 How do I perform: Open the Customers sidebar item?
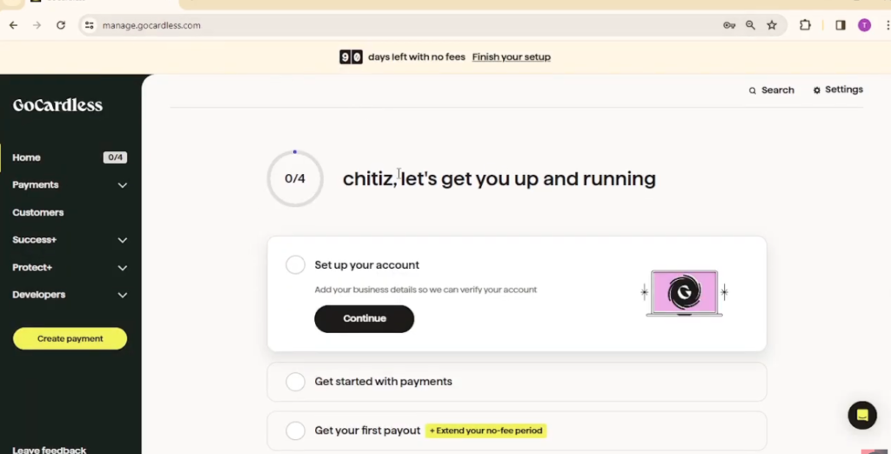(x=38, y=212)
